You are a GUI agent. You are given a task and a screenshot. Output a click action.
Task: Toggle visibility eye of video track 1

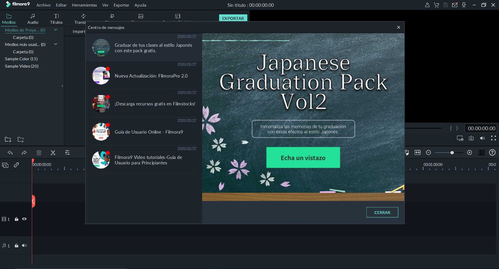click(24, 219)
